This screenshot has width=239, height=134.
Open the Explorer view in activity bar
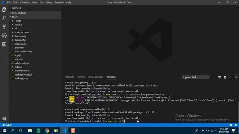[4, 10]
